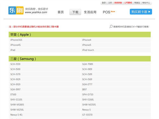Click the SGH-I777 entry
The image size is (159, 119).
87,84
